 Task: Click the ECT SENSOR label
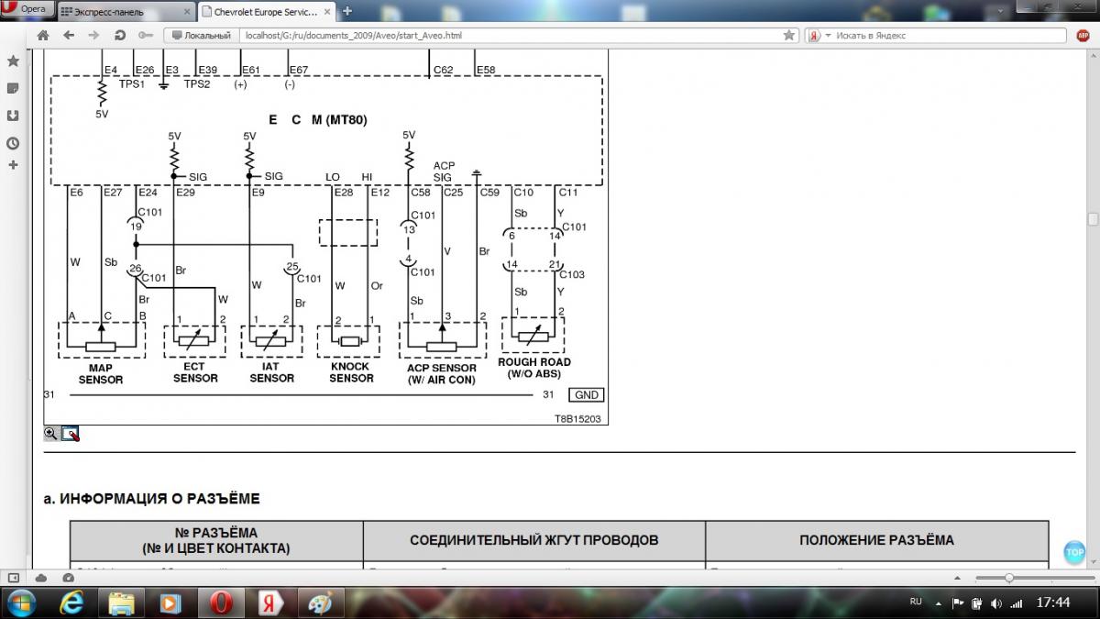point(195,372)
